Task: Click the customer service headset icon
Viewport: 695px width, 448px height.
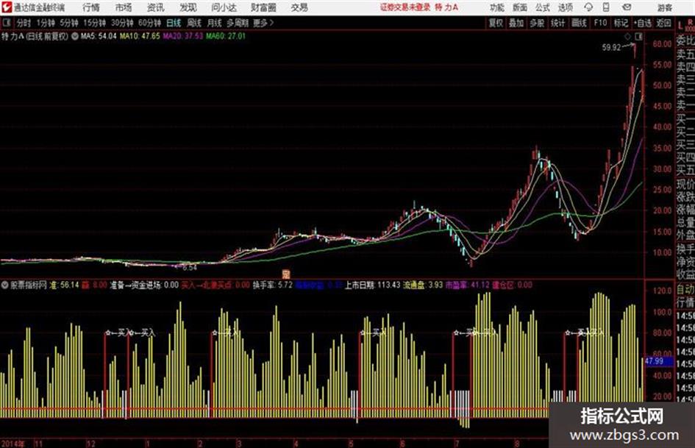Action: (588, 7)
